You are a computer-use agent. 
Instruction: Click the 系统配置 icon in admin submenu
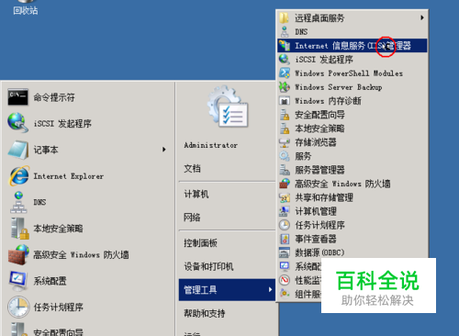285,266
